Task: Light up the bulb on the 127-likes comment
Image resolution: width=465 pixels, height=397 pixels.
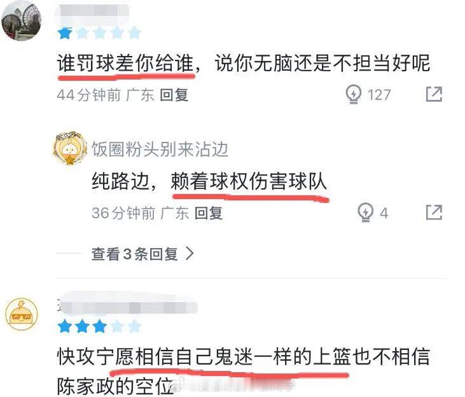Action: tap(353, 95)
